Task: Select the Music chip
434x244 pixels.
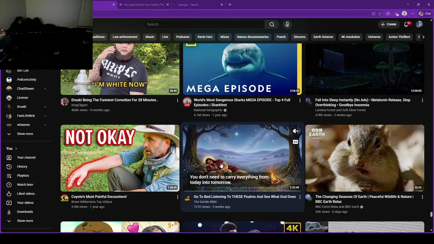Action: tap(150, 37)
